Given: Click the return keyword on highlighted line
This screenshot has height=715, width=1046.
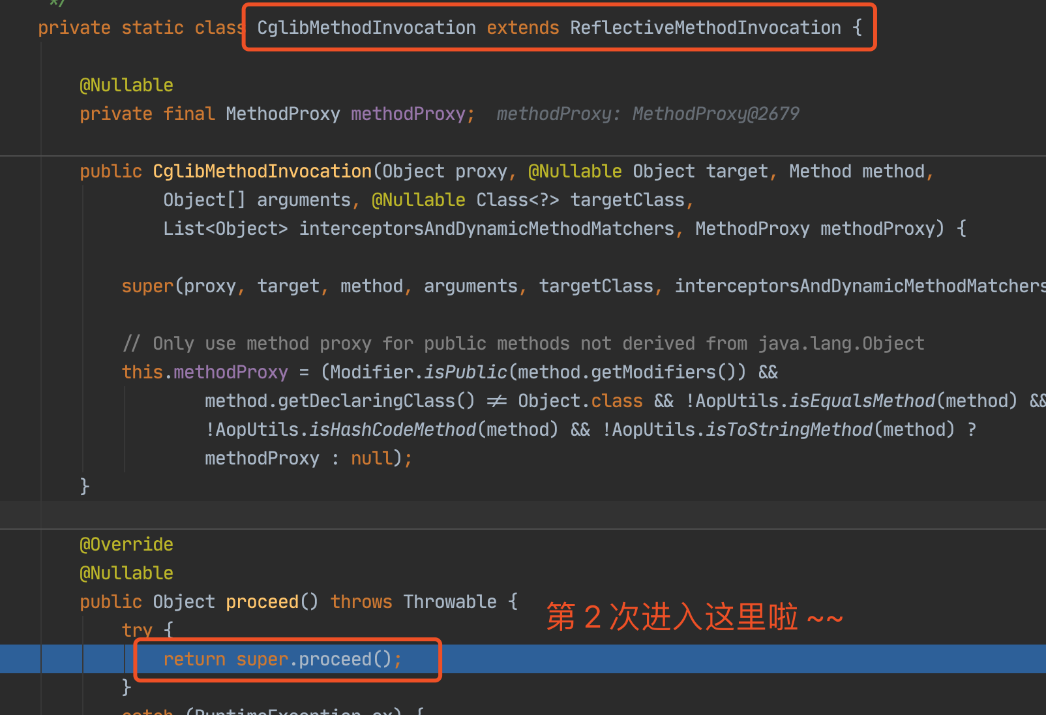Looking at the screenshot, I should pyautogui.click(x=194, y=659).
